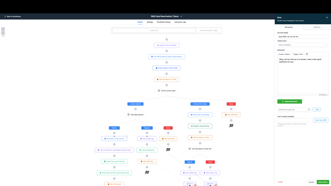Select the Negative branch label
This screenshot has height=186, width=331.
147,128
